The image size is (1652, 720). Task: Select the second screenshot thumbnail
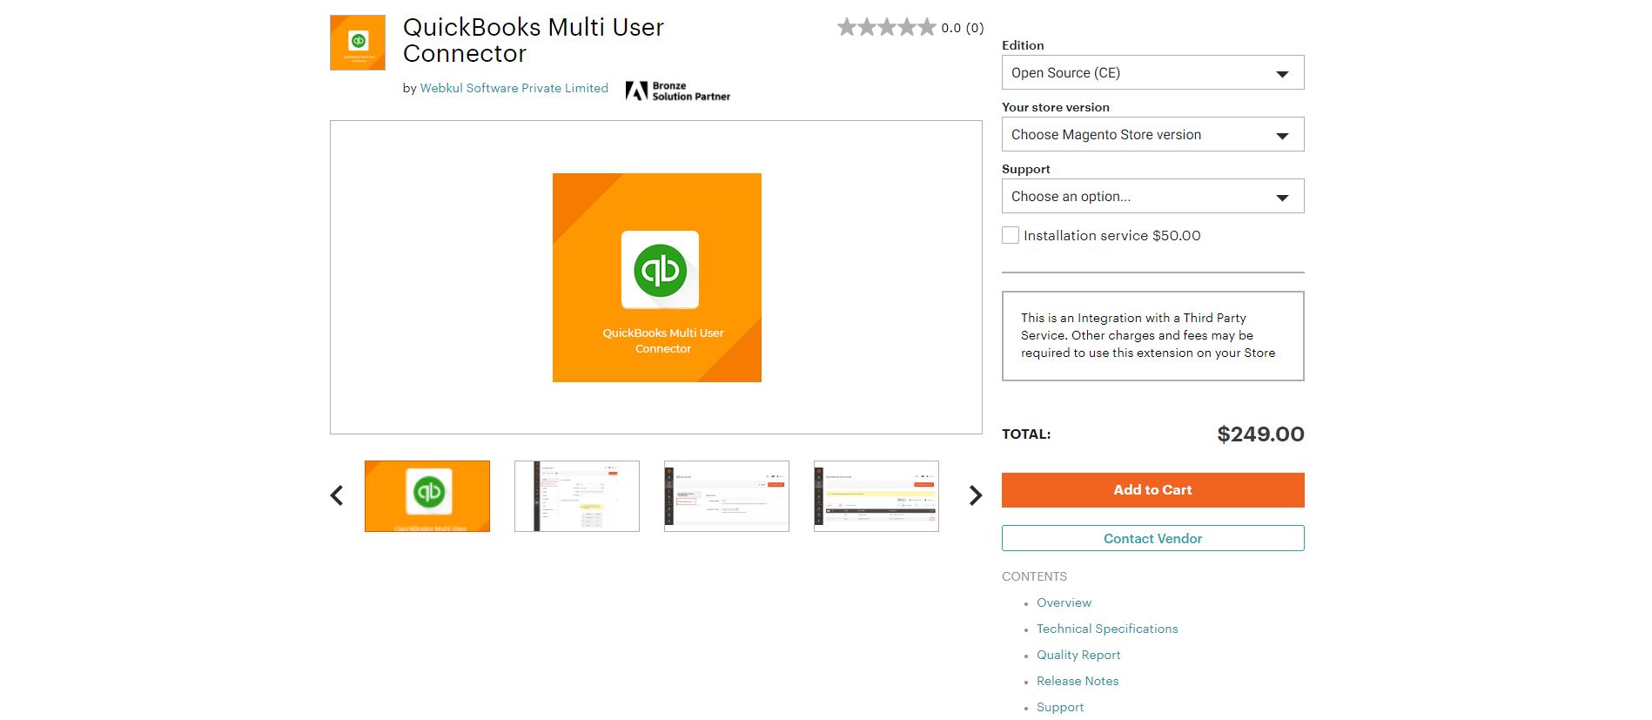coord(577,496)
